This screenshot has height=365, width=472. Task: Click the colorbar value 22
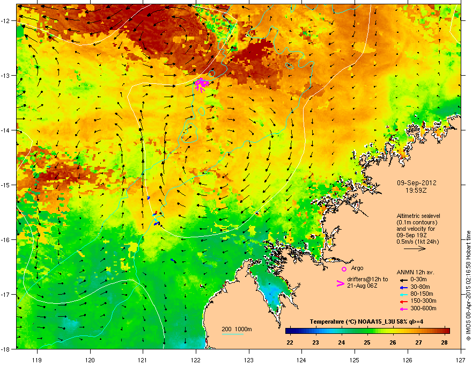(290, 342)
